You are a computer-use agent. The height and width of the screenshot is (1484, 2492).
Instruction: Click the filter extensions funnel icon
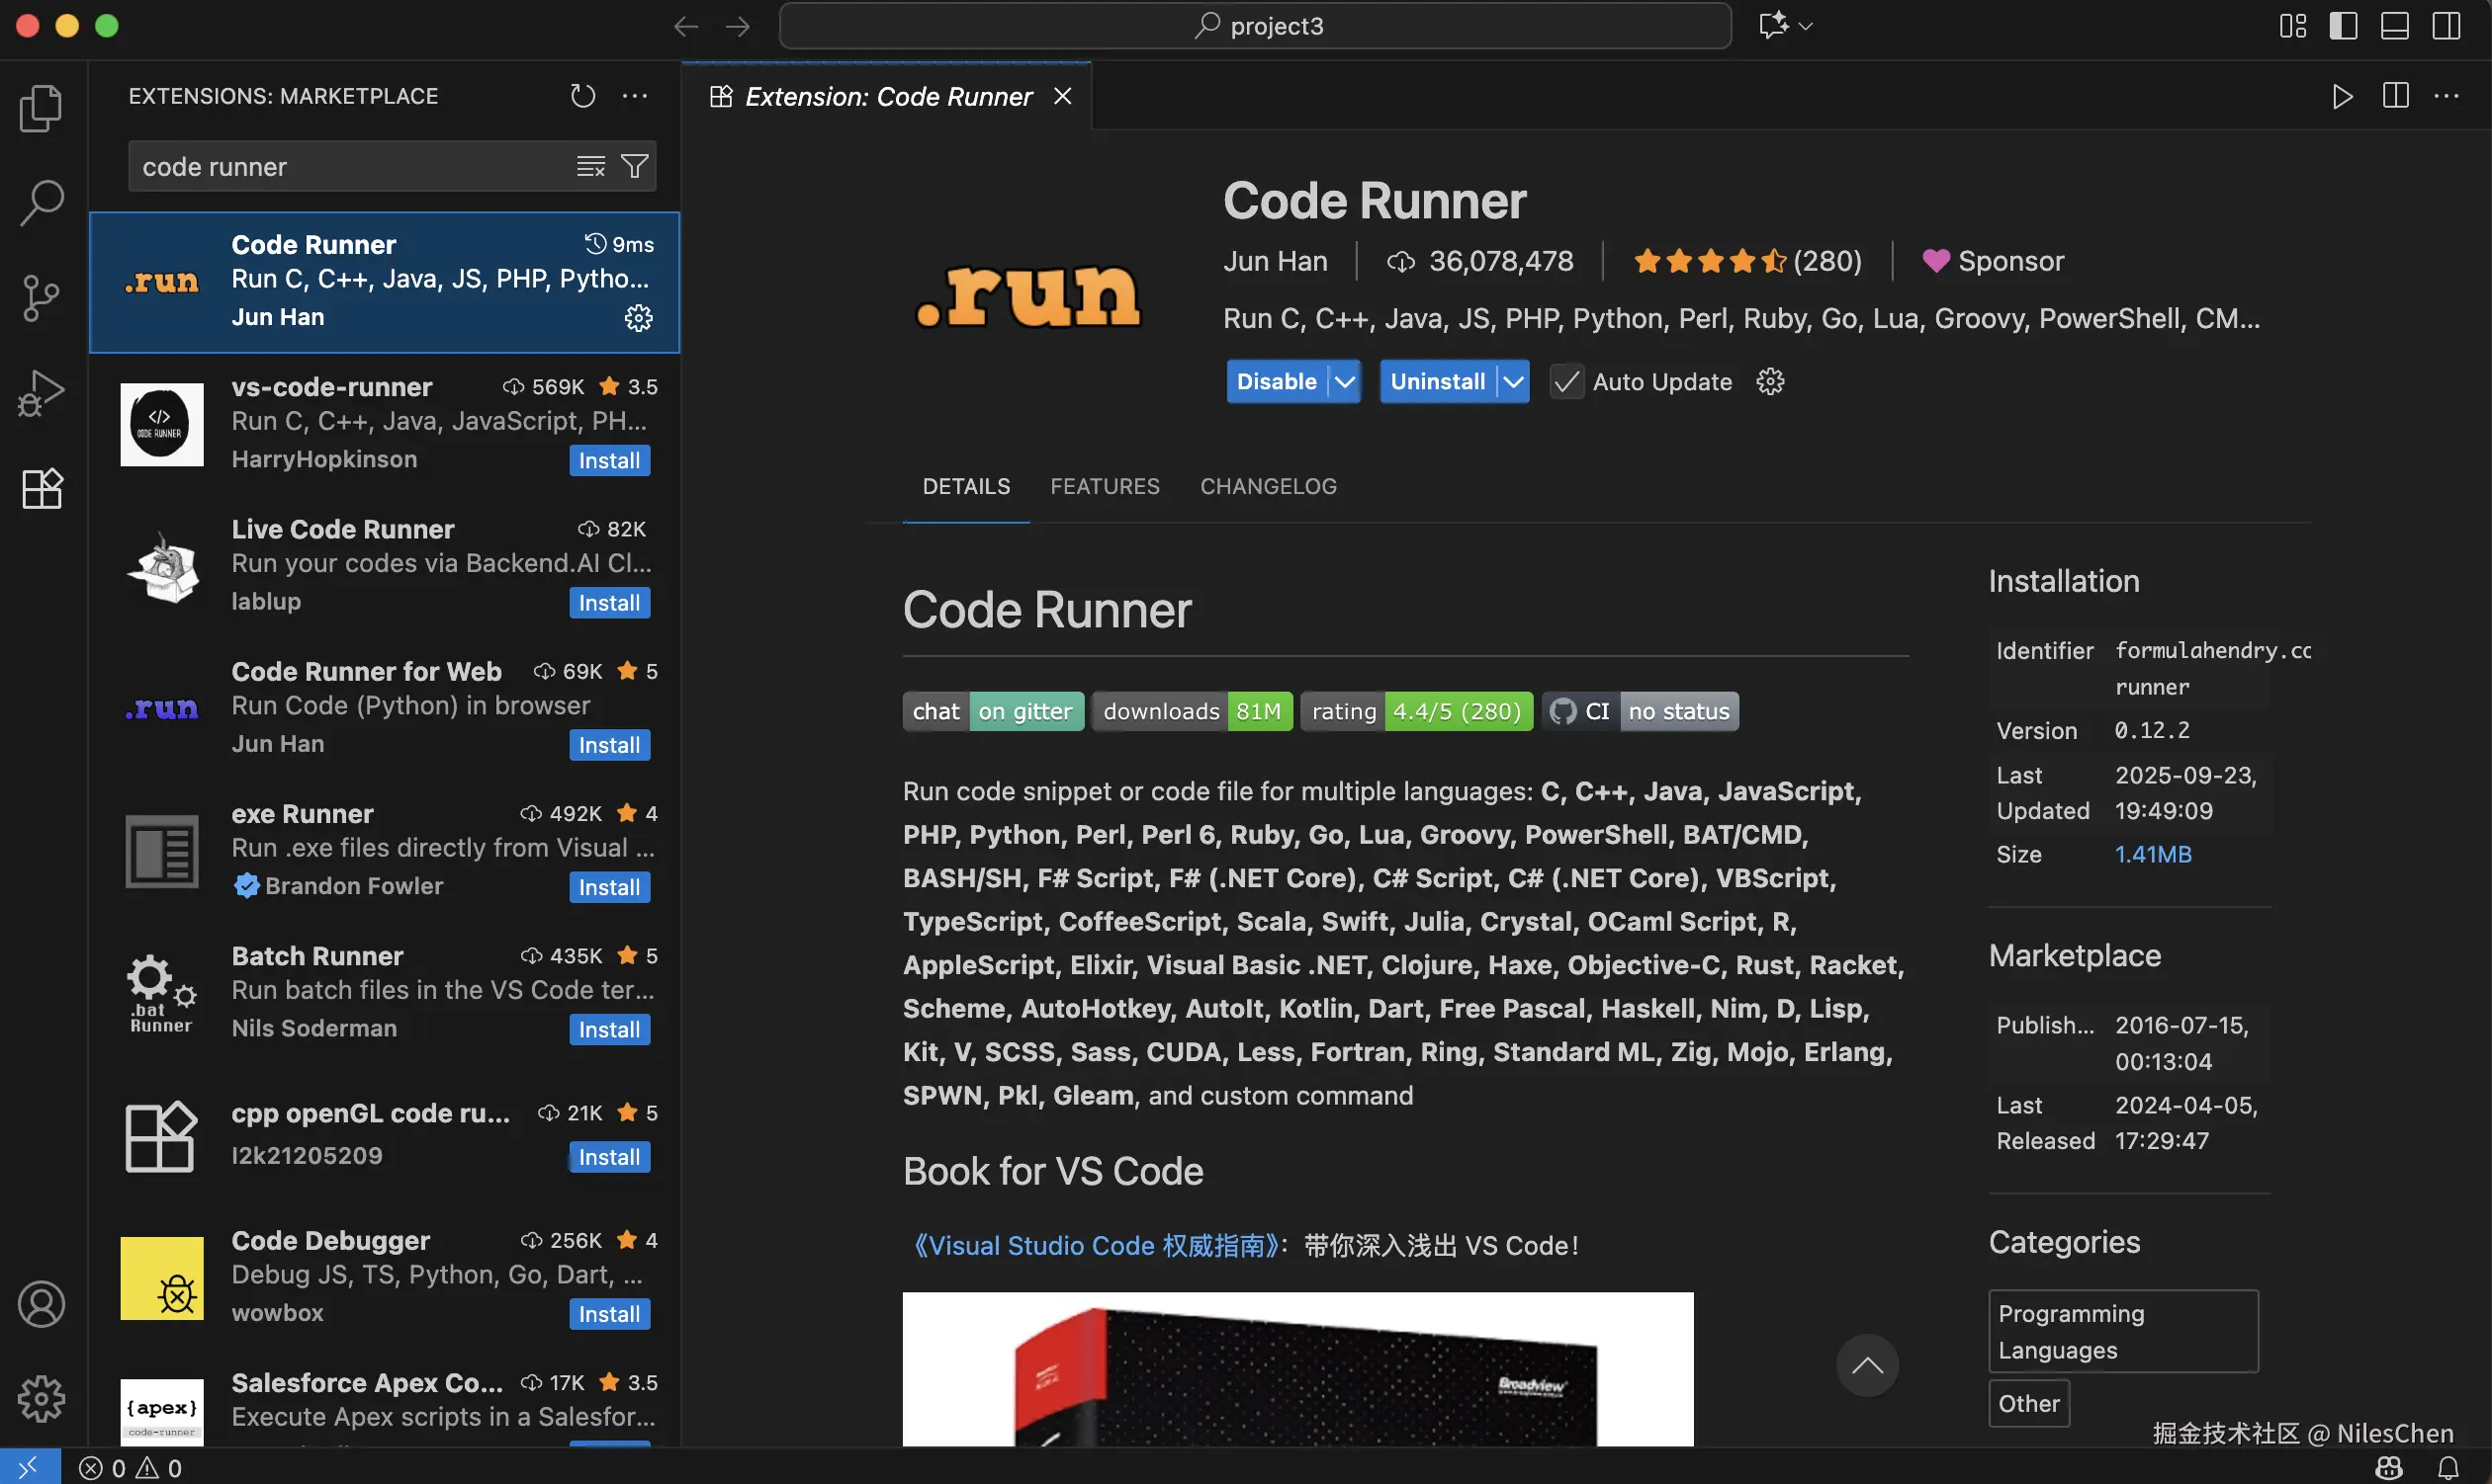(635, 166)
